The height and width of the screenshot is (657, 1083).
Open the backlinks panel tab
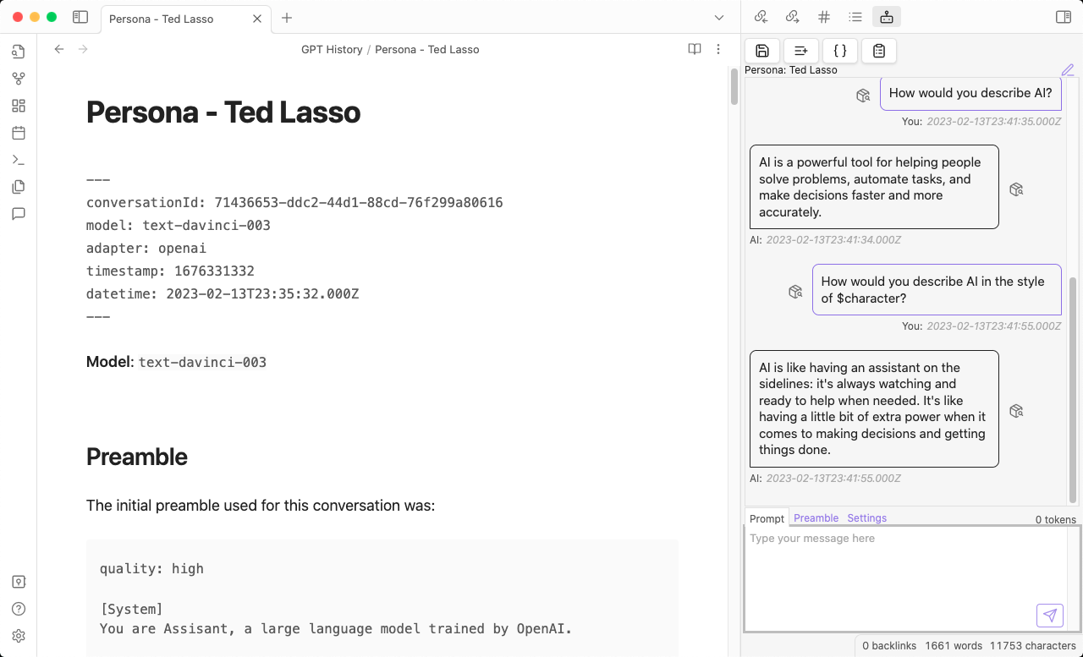(x=761, y=16)
